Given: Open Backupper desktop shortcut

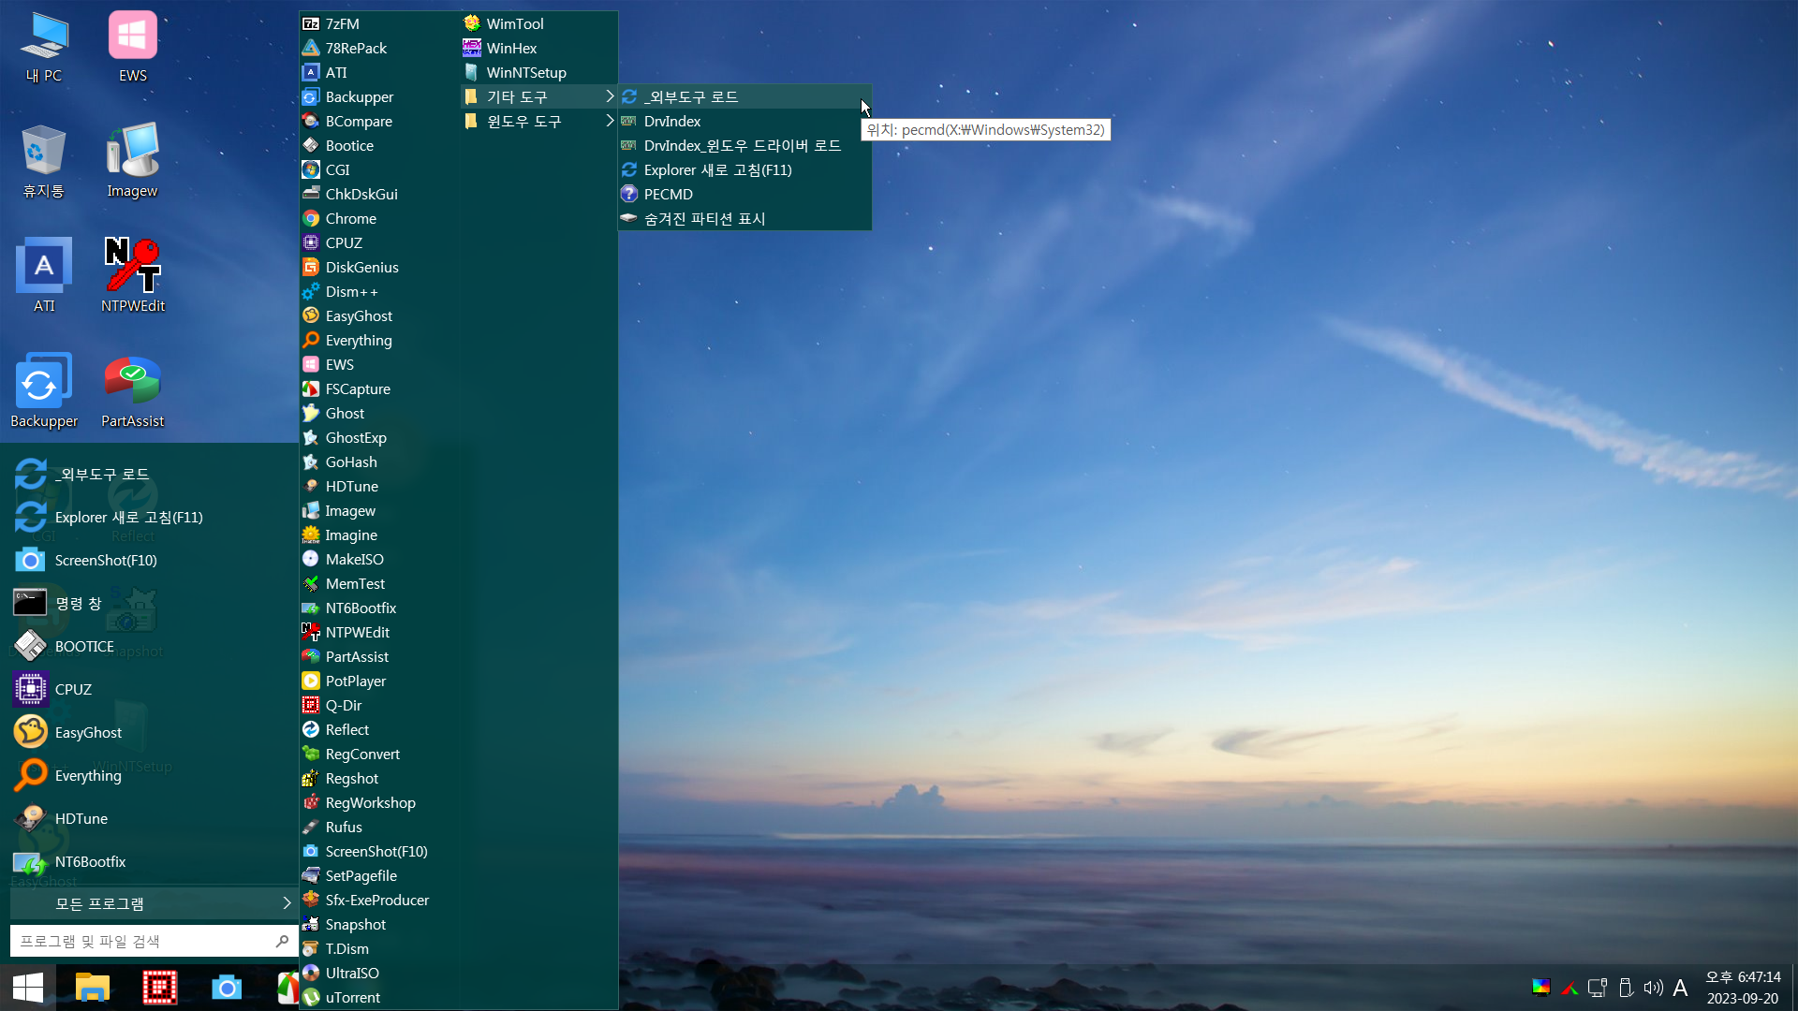Looking at the screenshot, I should [x=44, y=391].
